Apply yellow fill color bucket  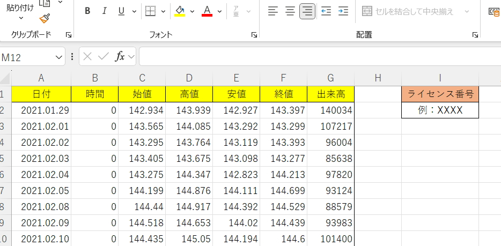[x=180, y=11]
